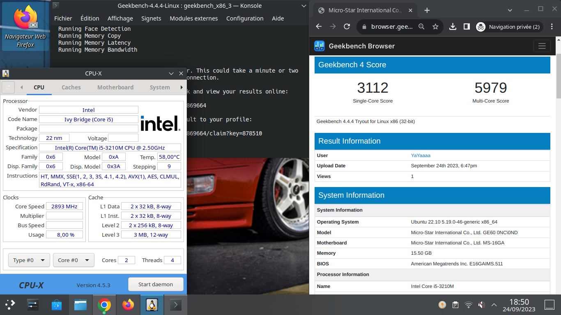Open the Core #0 dropdown

click(x=74, y=260)
